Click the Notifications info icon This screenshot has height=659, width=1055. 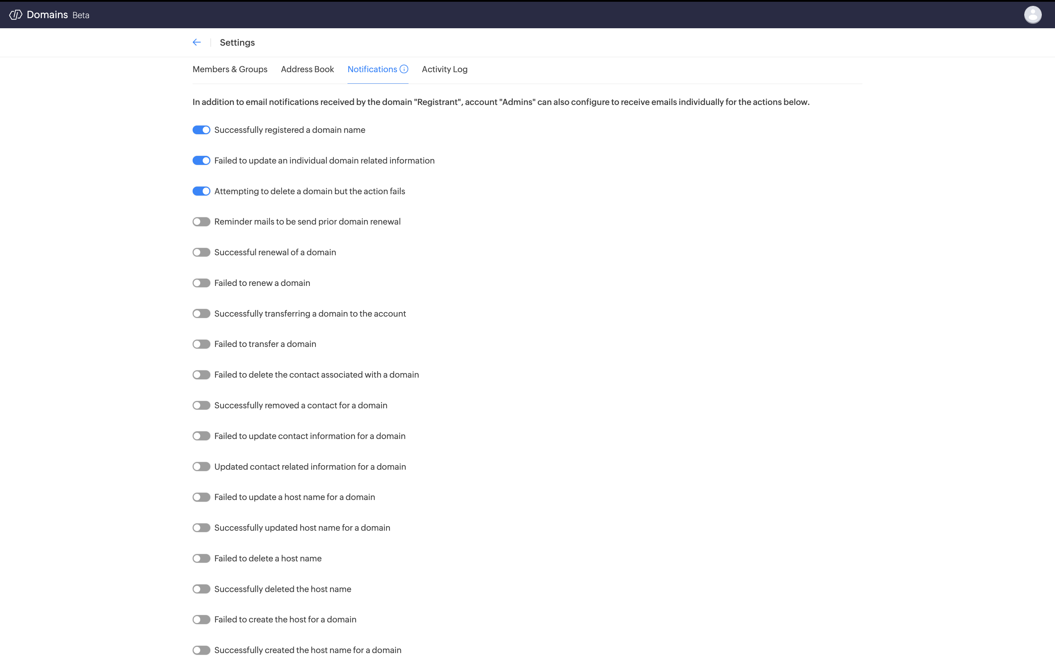coord(404,69)
